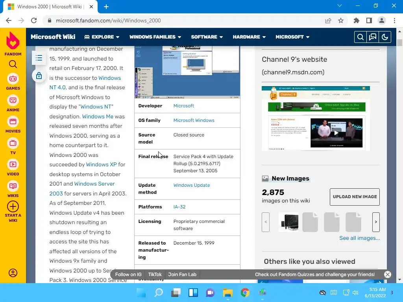The image size is (403, 302).
Task: Toggle dark mode with moon icon
Action: coord(385,37)
